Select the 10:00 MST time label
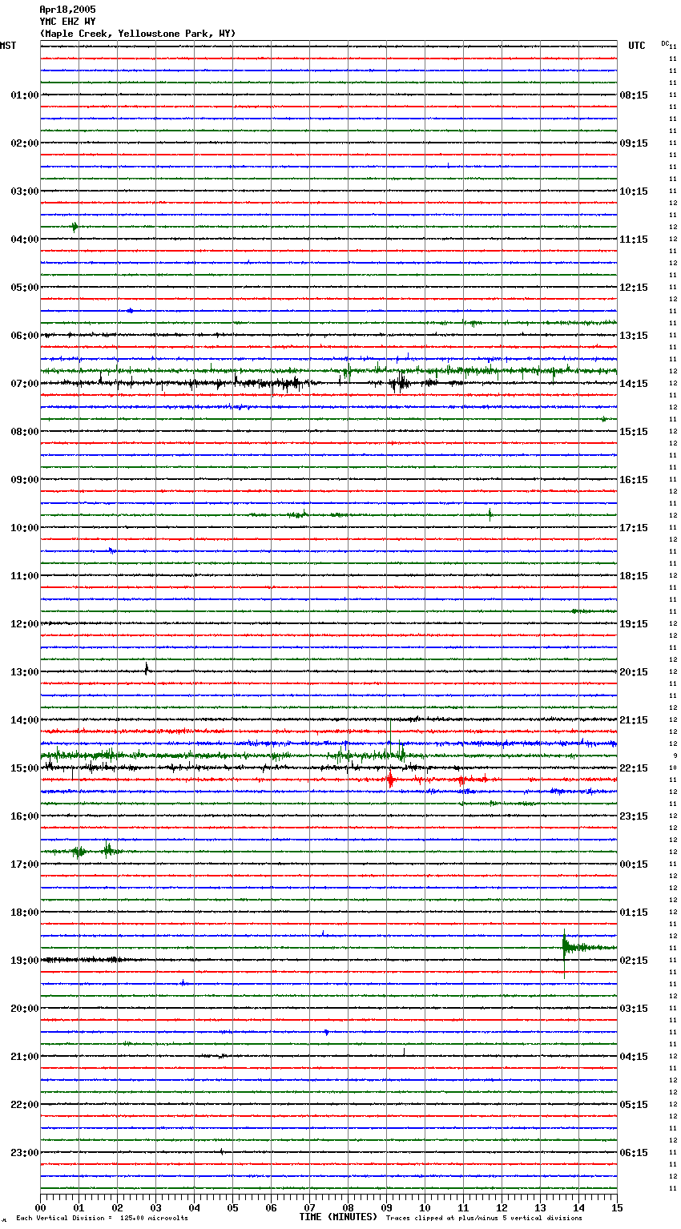 coord(24,528)
